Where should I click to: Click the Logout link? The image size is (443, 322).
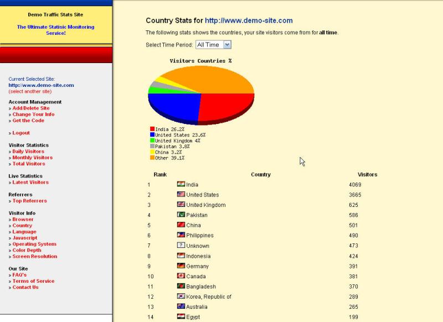[21, 133]
